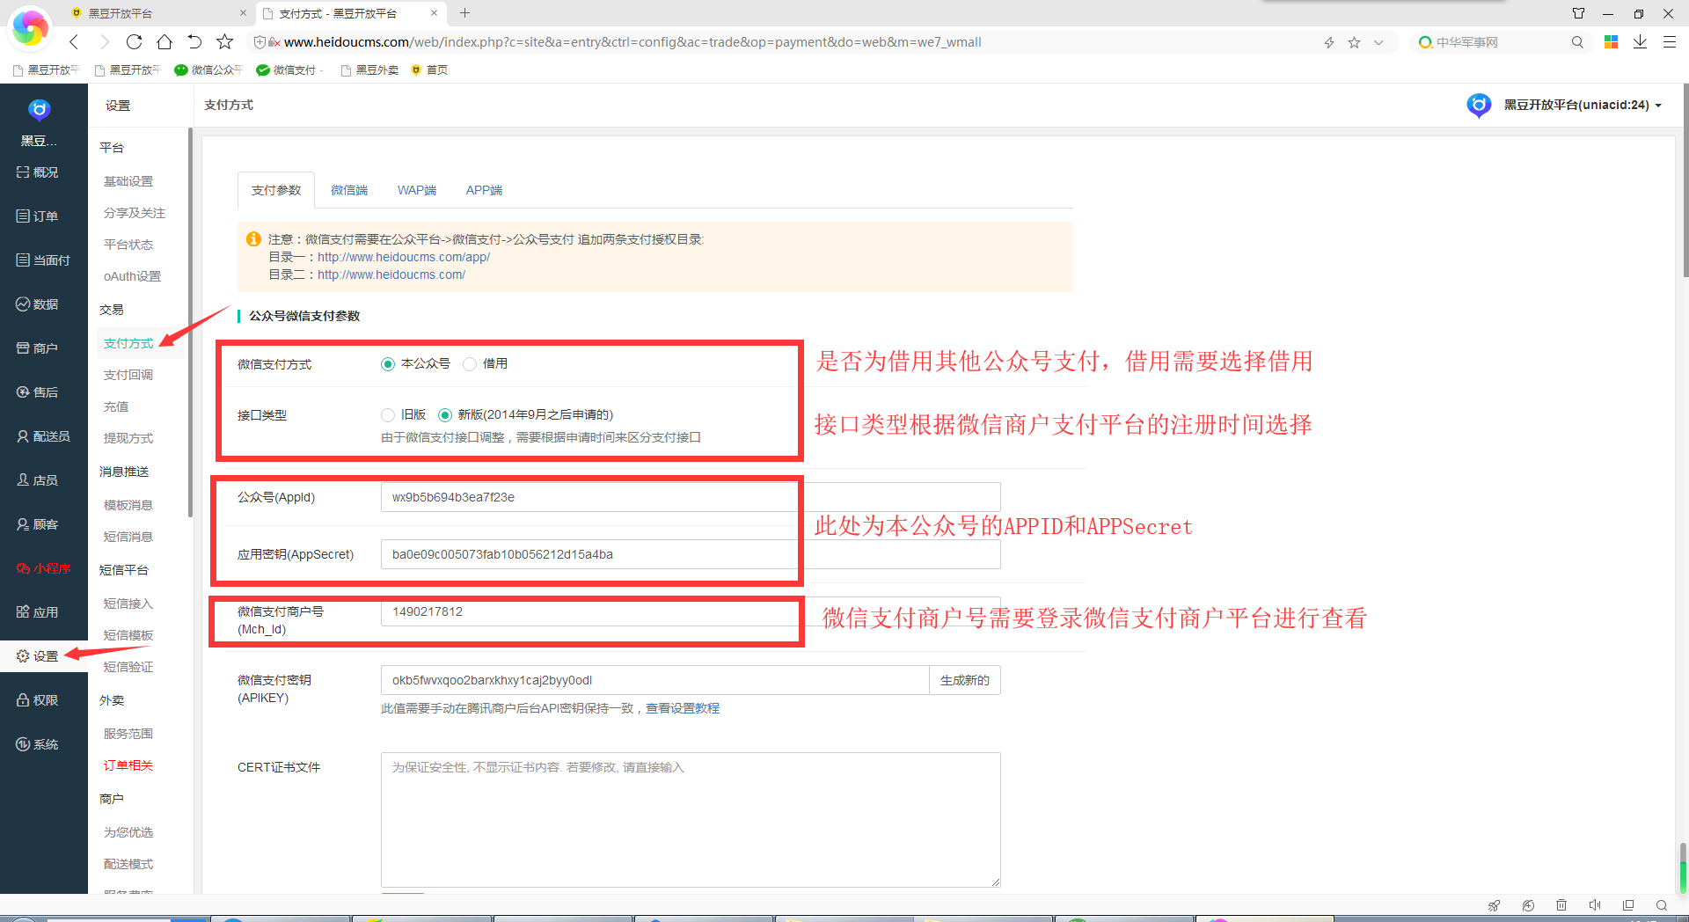This screenshot has height=922, width=1689.
Task: Expand address bar dropdown chevron
Action: click(x=1378, y=42)
